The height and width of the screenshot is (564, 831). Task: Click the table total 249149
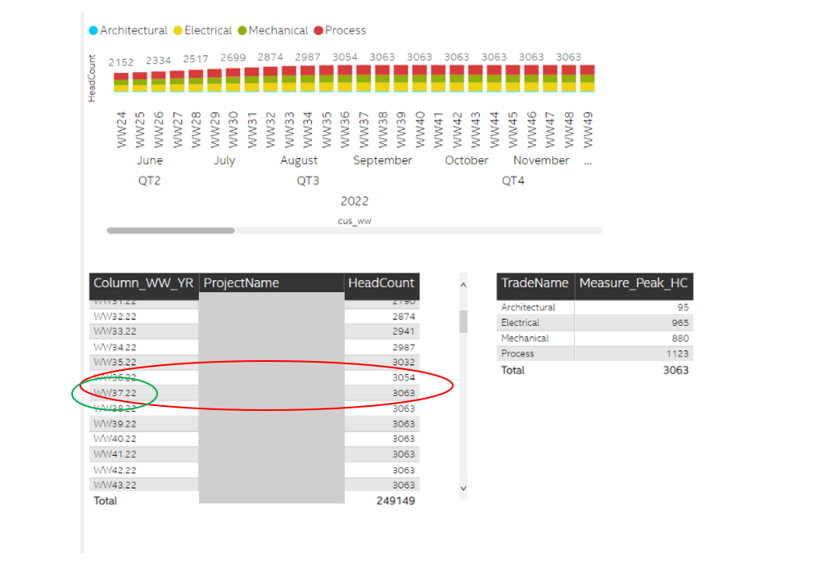pyautogui.click(x=395, y=501)
